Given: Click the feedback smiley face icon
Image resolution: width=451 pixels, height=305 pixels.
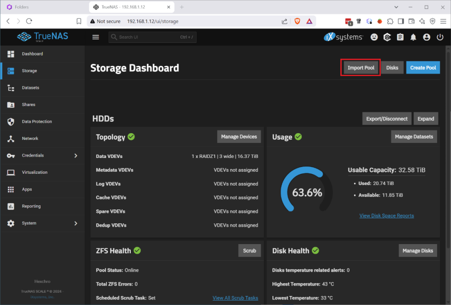Looking at the screenshot, I should click(x=374, y=37).
